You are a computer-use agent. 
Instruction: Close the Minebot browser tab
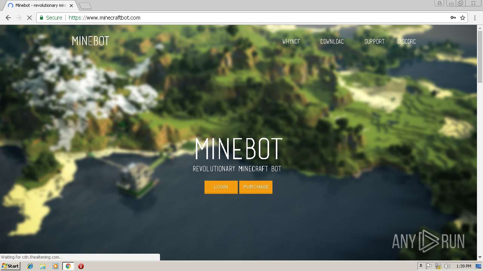coord(71,6)
